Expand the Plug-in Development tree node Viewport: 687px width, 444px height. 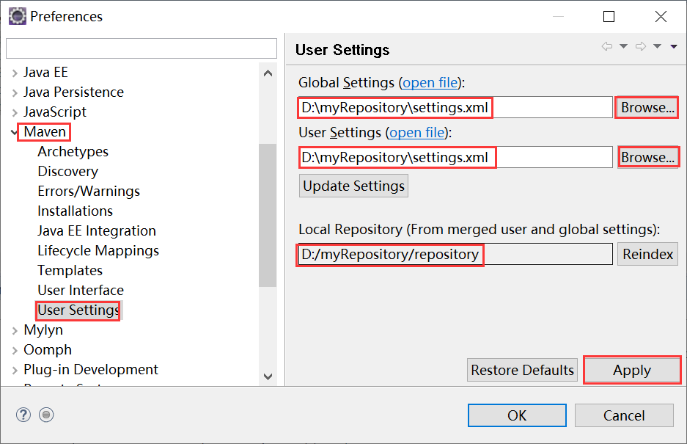click(15, 370)
